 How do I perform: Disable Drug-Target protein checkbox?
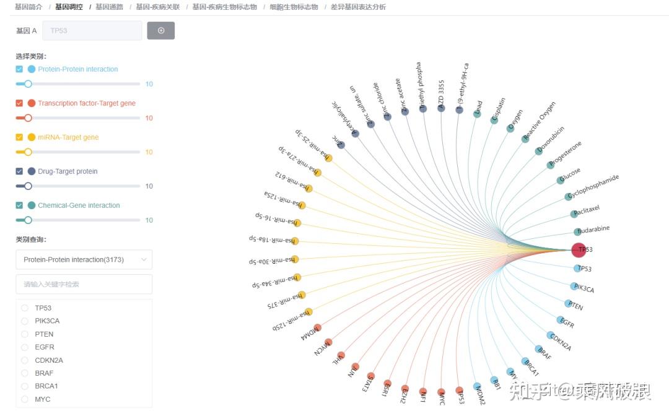click(x=19, y=171)
